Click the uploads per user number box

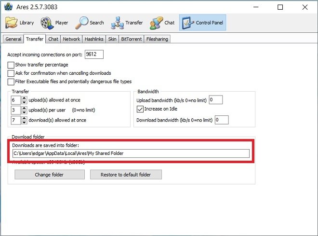tap(16, 110)
